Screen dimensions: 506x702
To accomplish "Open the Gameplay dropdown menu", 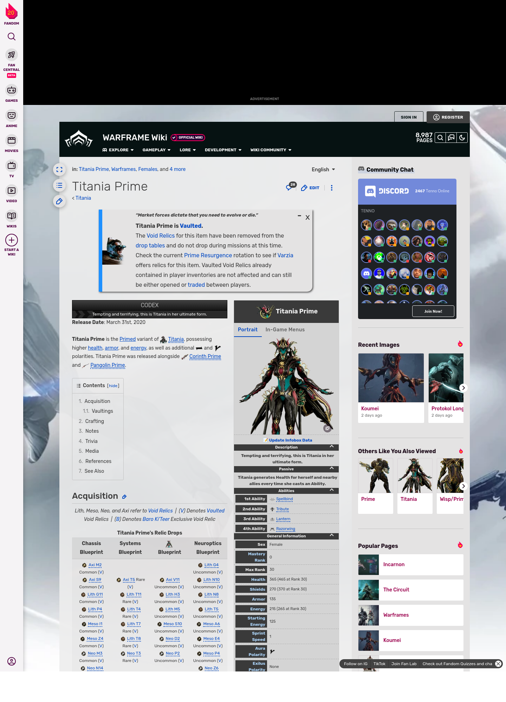I will tap(156, 150).
